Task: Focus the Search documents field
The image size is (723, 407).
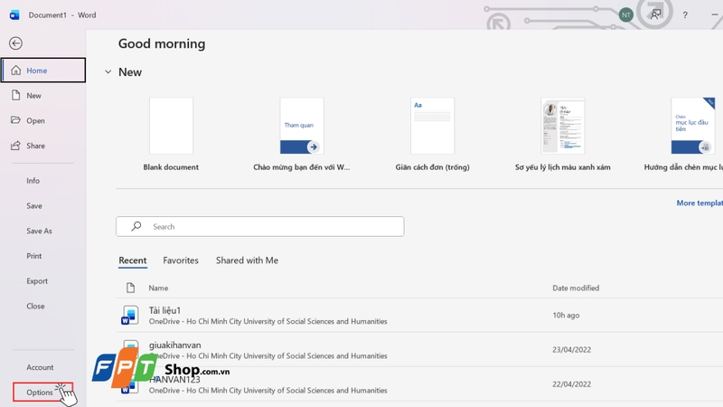Action: click(x=260, y=227)
